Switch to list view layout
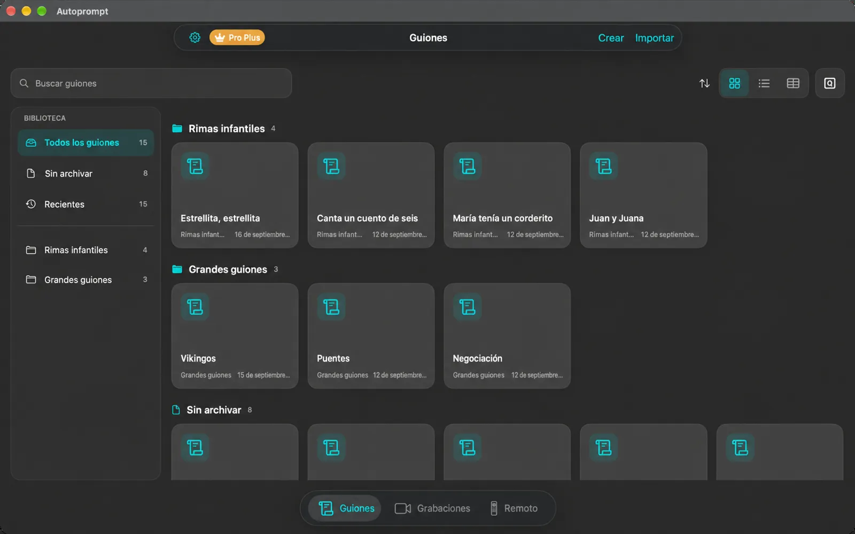Screen dimensions: 855x534 pyautogui.click(x=764, y=83)
